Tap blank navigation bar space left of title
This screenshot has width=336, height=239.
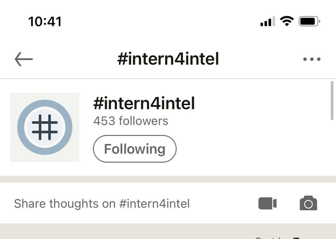click(72, 59)
